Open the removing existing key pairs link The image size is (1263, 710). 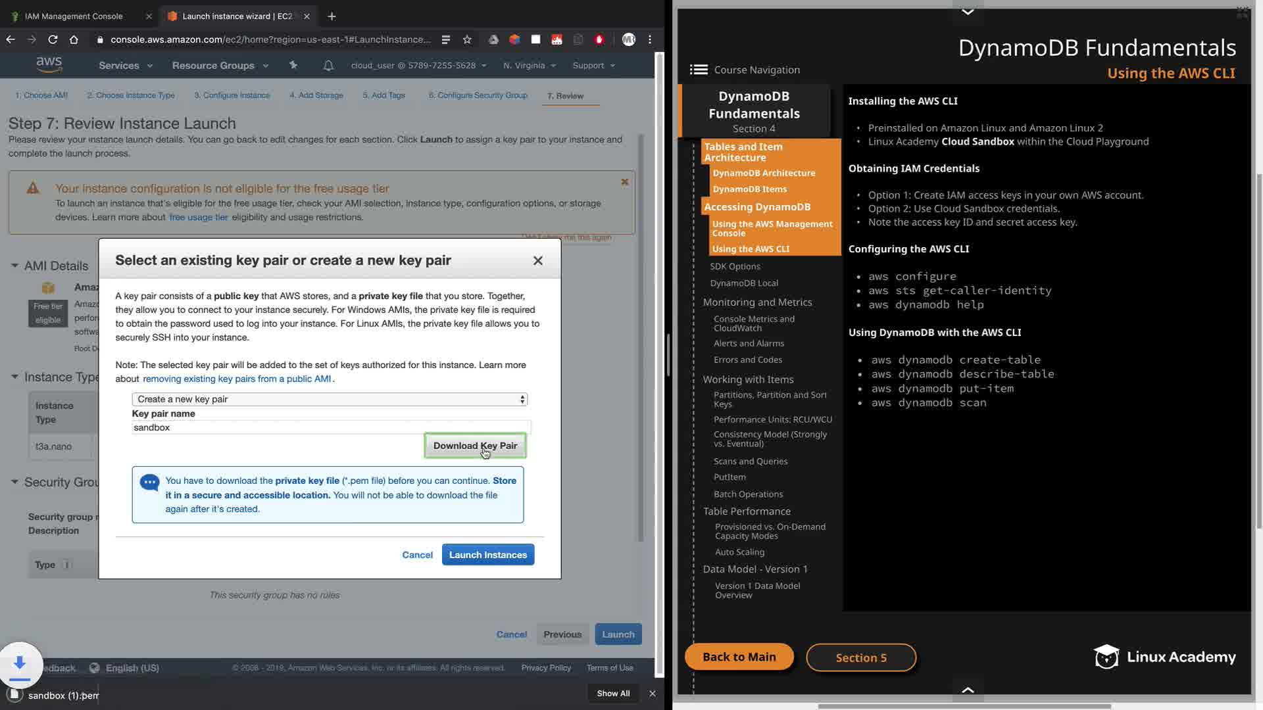(x=237, y=379)
